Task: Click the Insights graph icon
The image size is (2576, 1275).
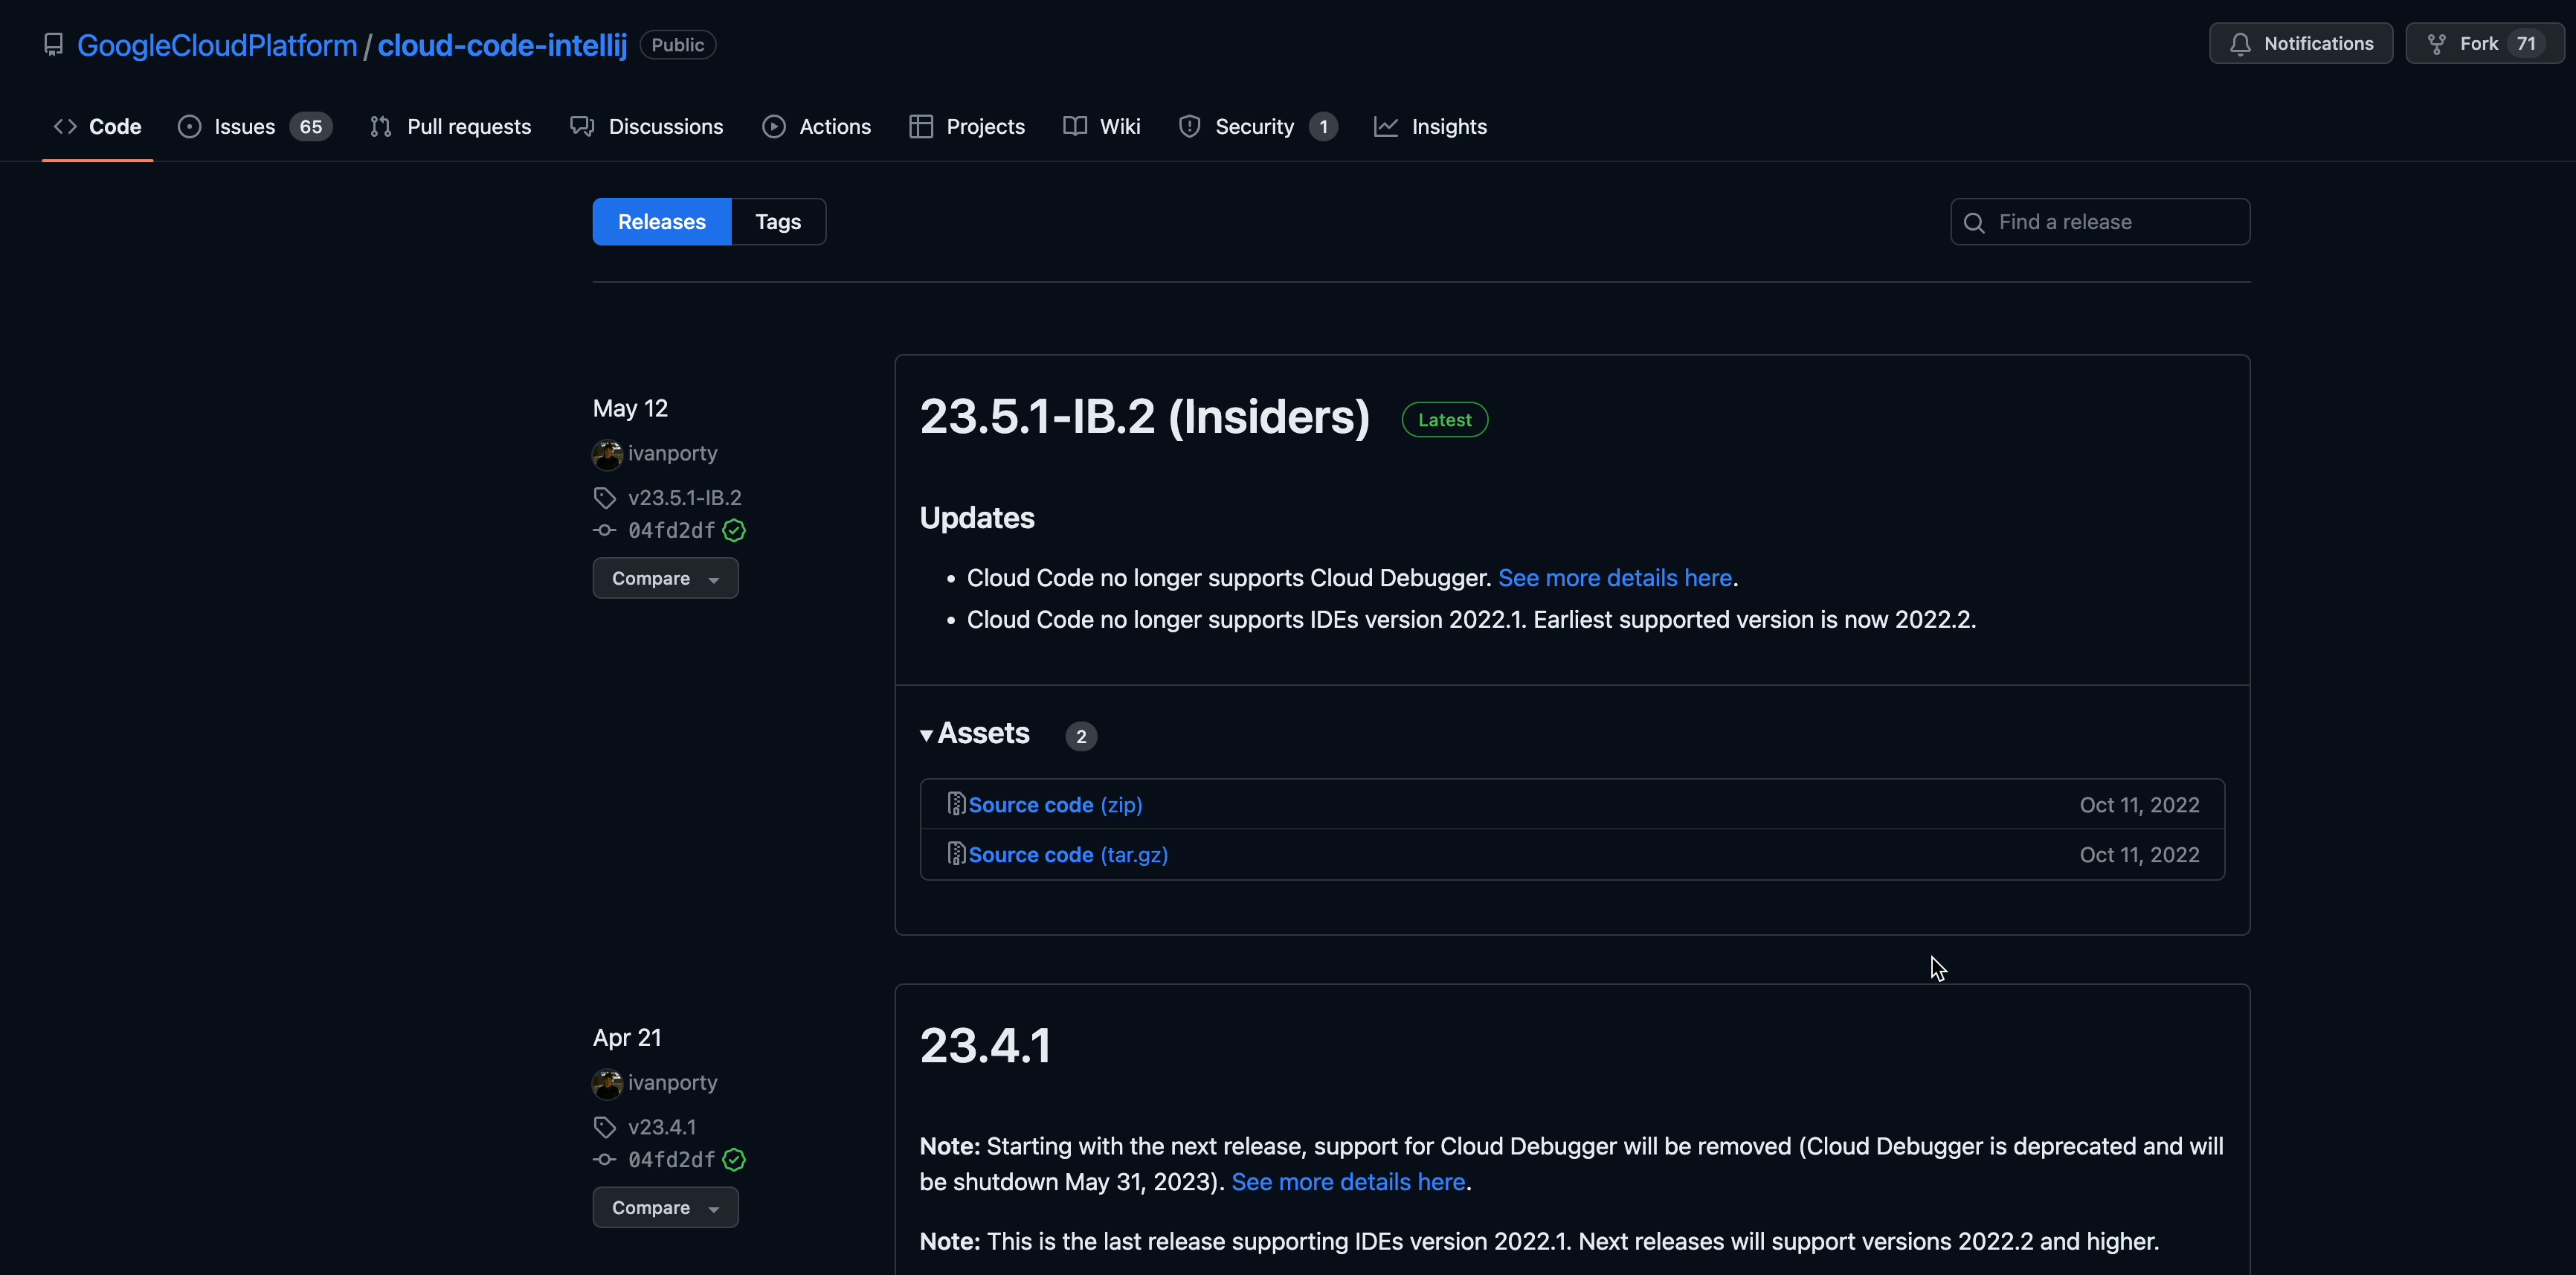Action: click(1385, 126)
